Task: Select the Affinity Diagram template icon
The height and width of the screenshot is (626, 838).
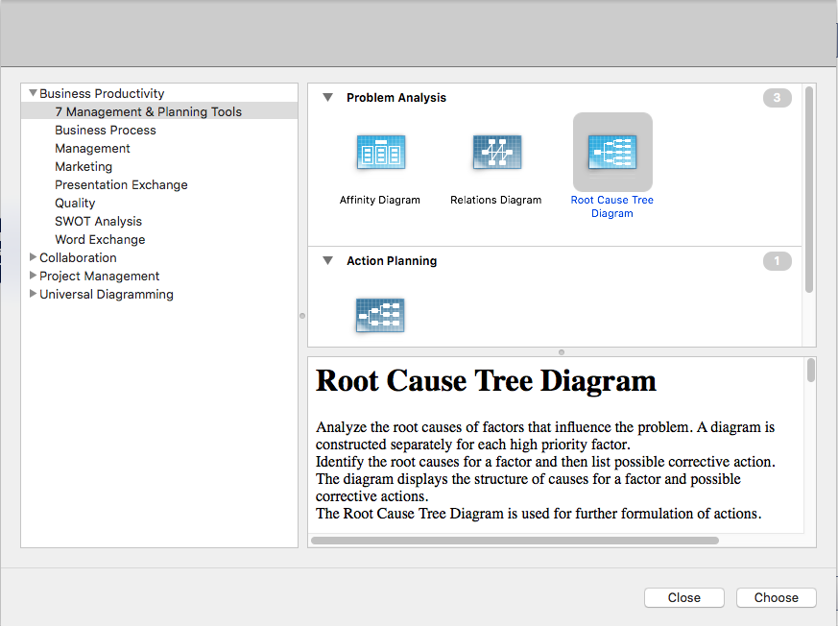Action: (380, 151)
